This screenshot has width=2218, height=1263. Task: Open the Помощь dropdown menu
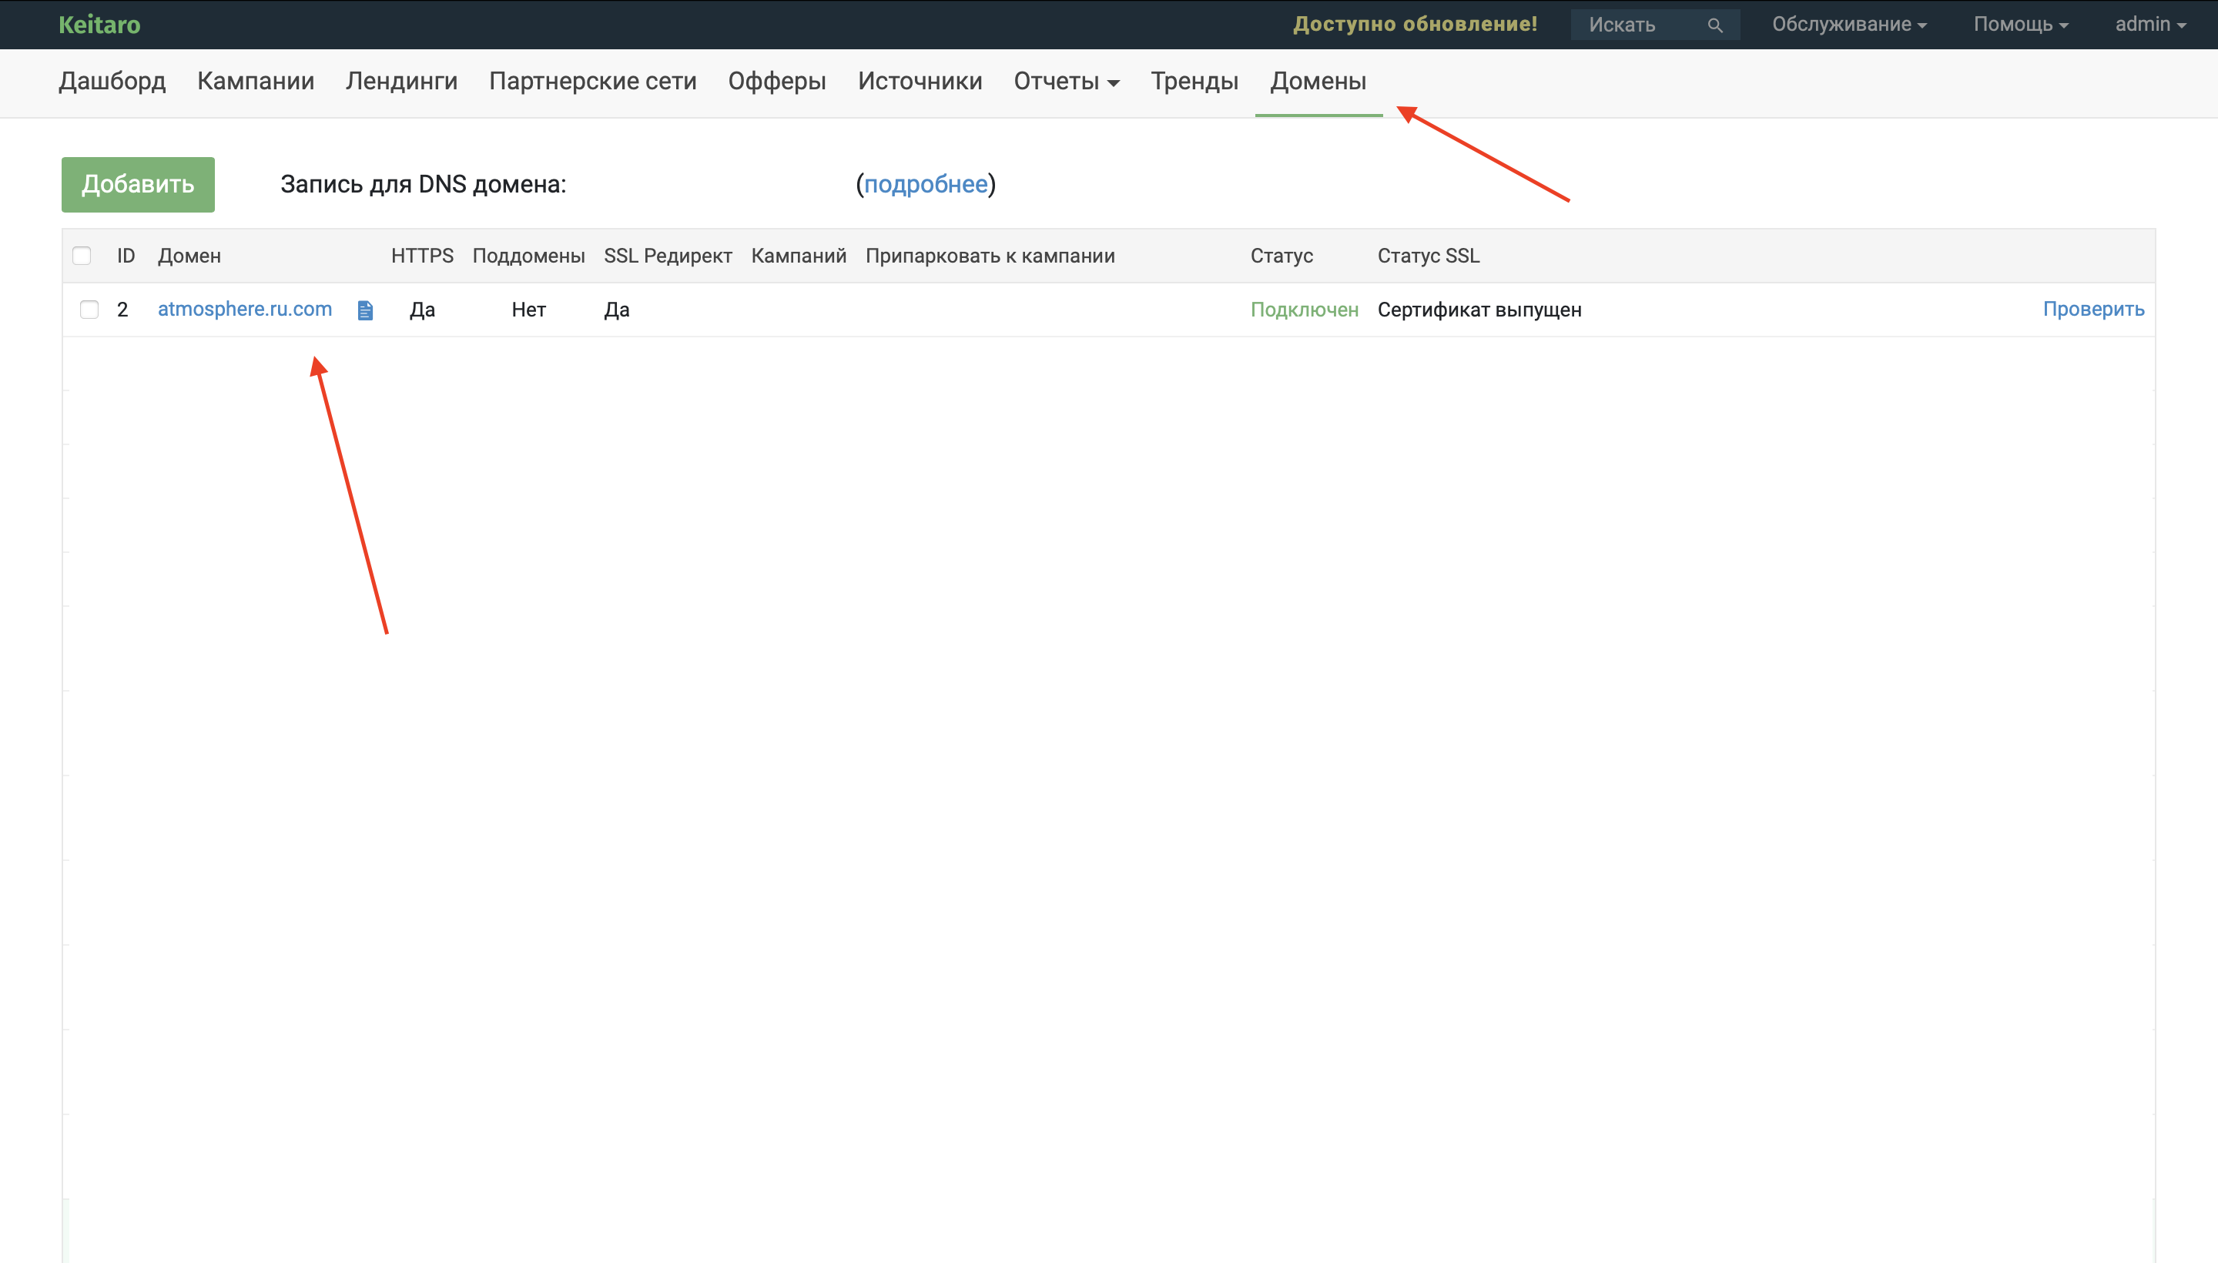click(x=2020, y=25)
